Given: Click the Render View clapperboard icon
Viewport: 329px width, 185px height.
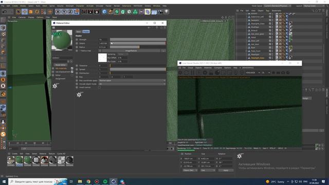Looking at the screenshot, I should (84, 12).
